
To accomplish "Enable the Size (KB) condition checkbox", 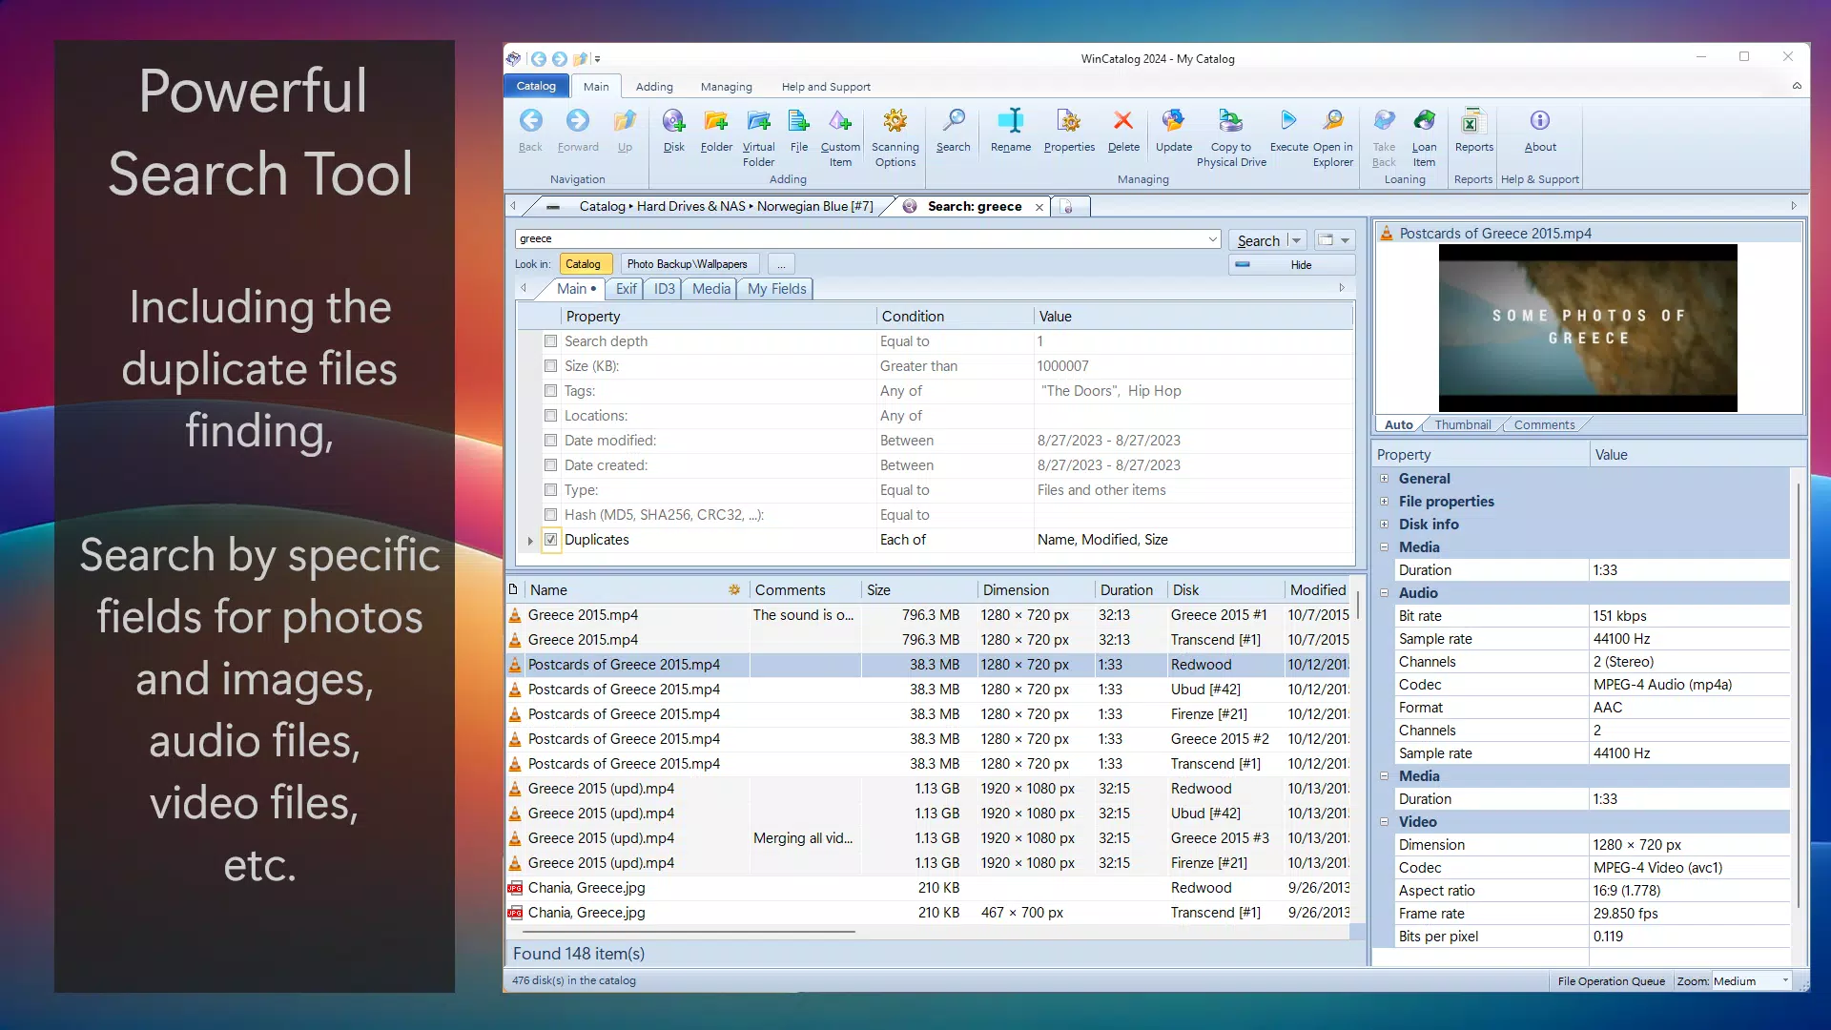I will pos(550,365).
